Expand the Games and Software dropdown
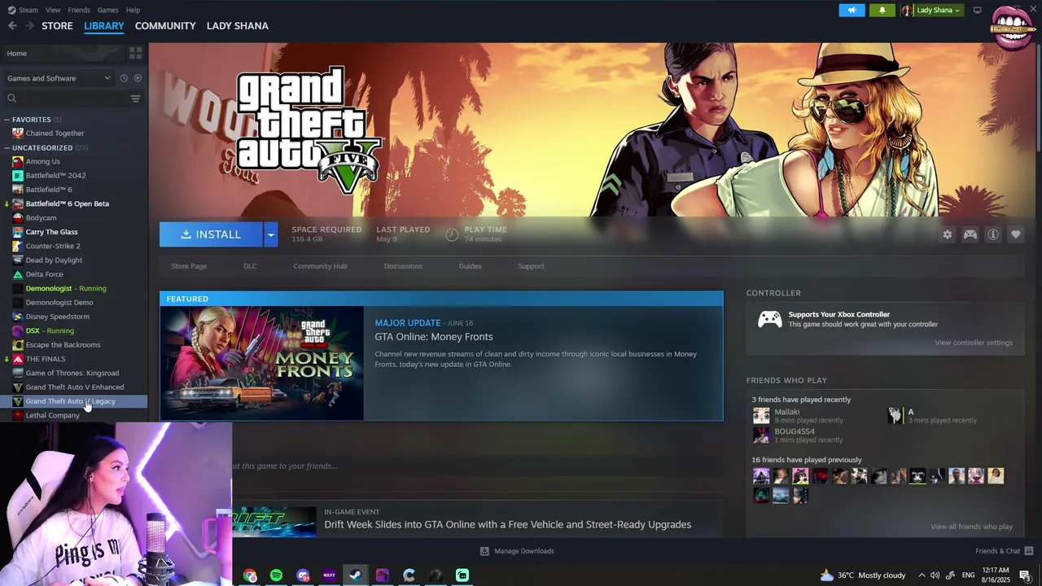The image size is (1042, 586). [x=59, y=78]
